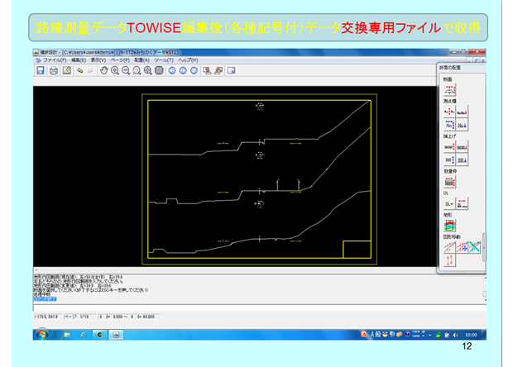Image resolution: width=513 pixels, height=367 pixels.
Task: Show hidden tray icons arrow
Action: (430, 335)
